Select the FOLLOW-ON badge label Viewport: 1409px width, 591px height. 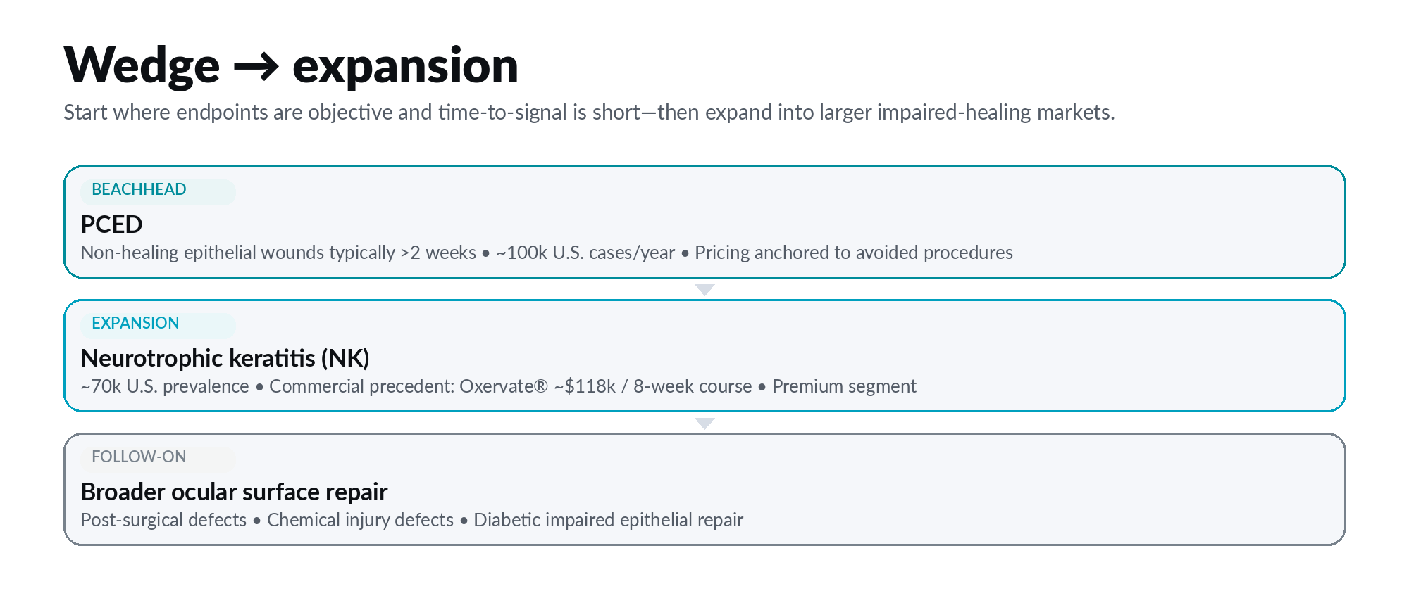click(x=139, y=457)
